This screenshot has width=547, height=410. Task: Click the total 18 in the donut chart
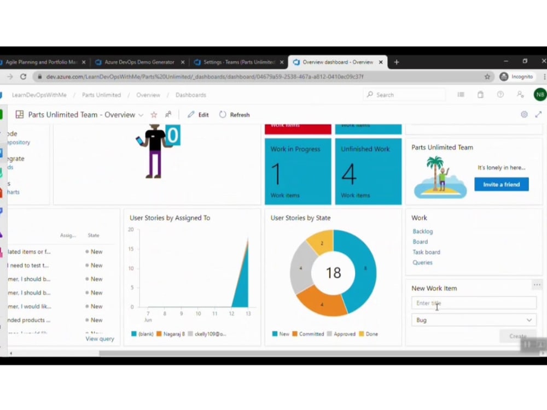point(333,273)
